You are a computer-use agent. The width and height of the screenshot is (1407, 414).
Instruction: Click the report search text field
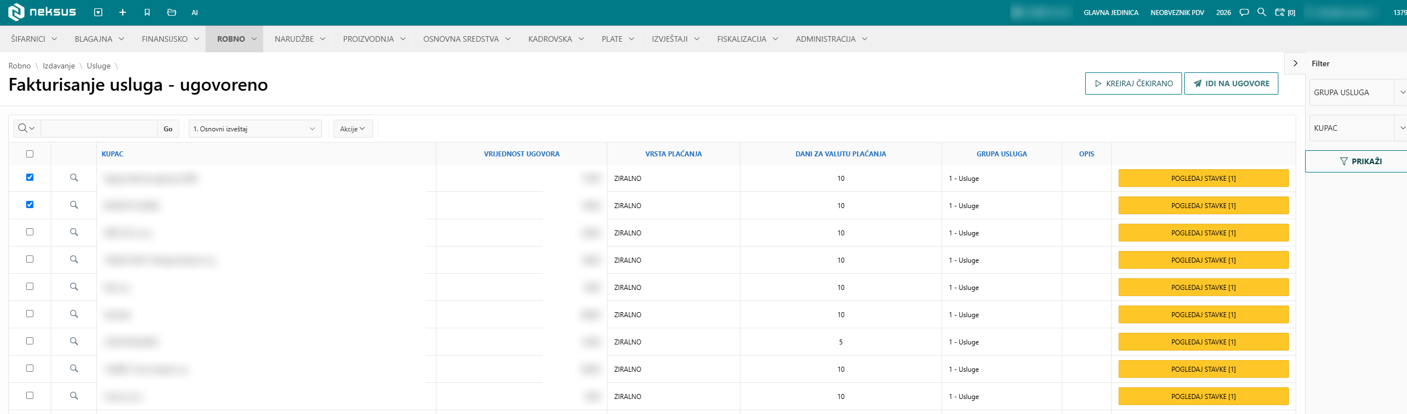point(99,129)
